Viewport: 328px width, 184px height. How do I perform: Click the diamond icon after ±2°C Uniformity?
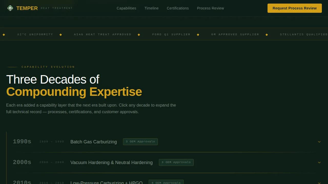[60, 34]
